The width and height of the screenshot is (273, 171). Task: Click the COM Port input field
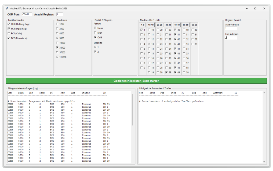point(27,14)
